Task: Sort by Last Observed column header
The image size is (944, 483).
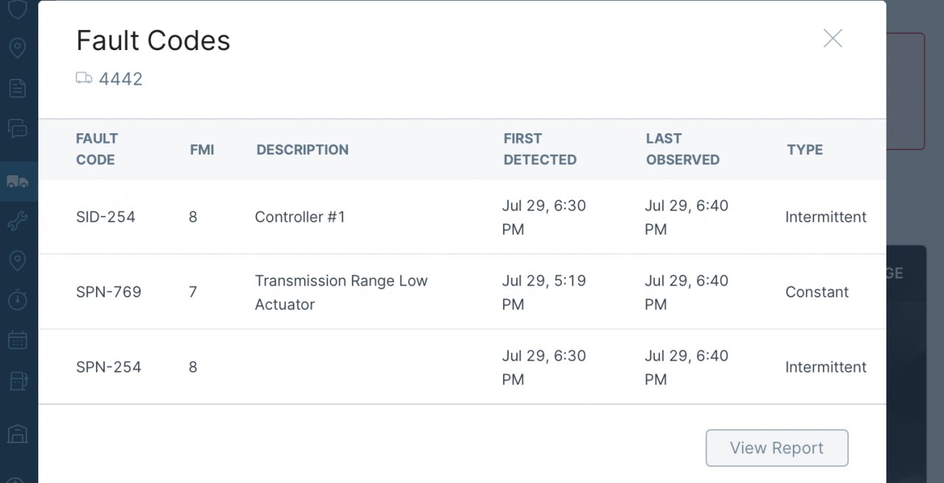Action: click(682, 149)
